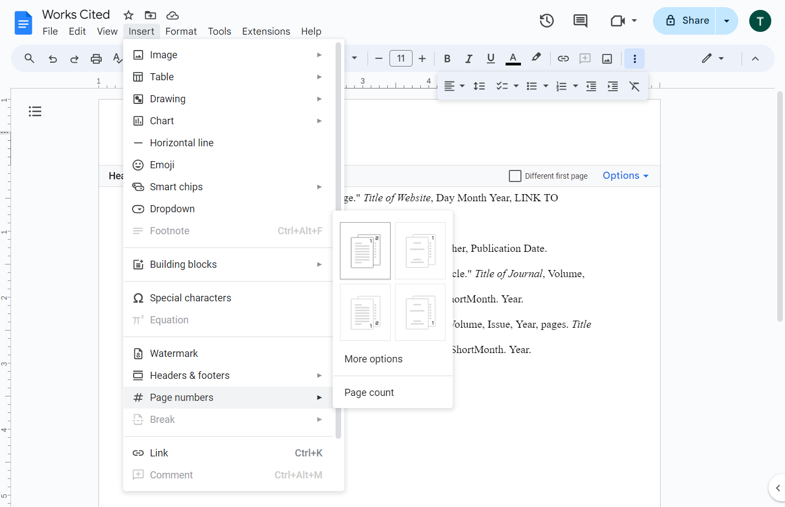Open the Headers & footers submenu
785x507 pixels.
(x=229, y=376)
